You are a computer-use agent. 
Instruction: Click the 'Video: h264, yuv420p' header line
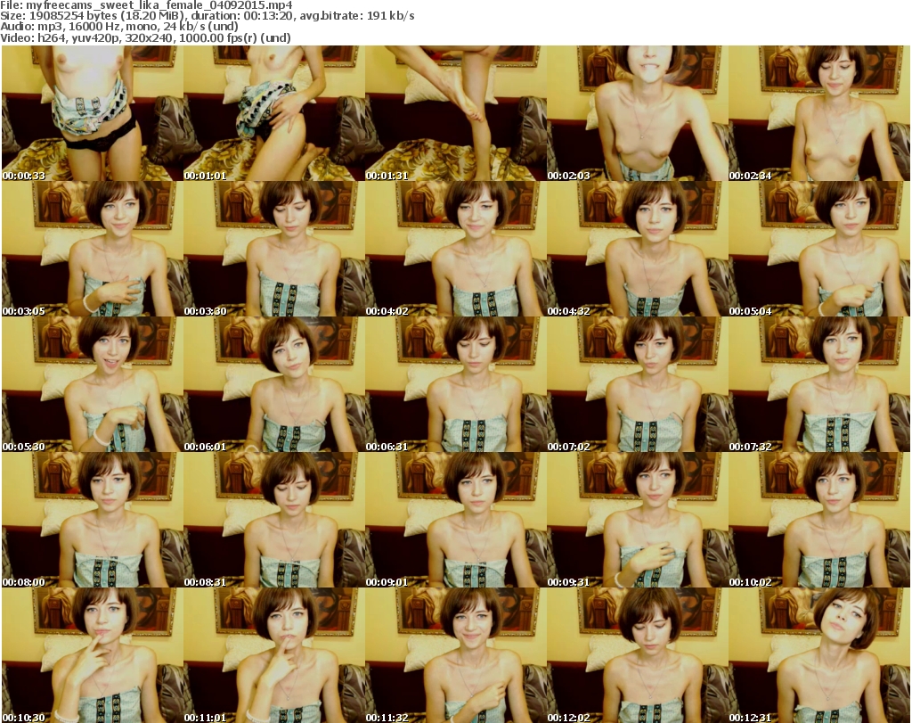click(x=145, y=37)
